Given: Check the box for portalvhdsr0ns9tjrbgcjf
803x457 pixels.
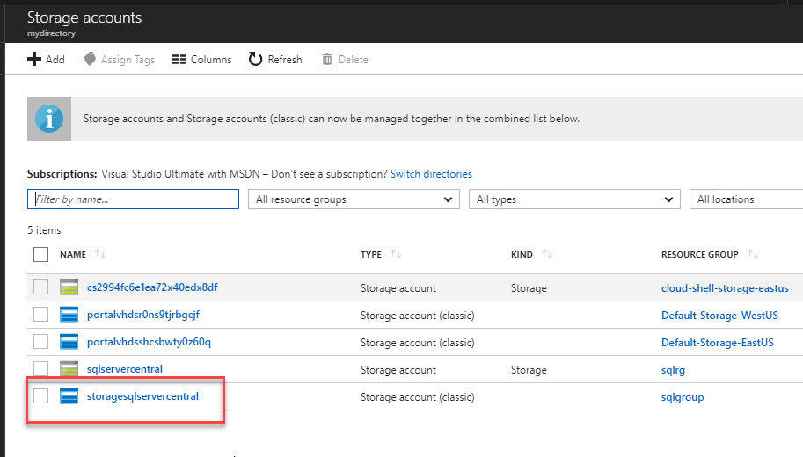Looking at the screenshot, I should [41, 315].
